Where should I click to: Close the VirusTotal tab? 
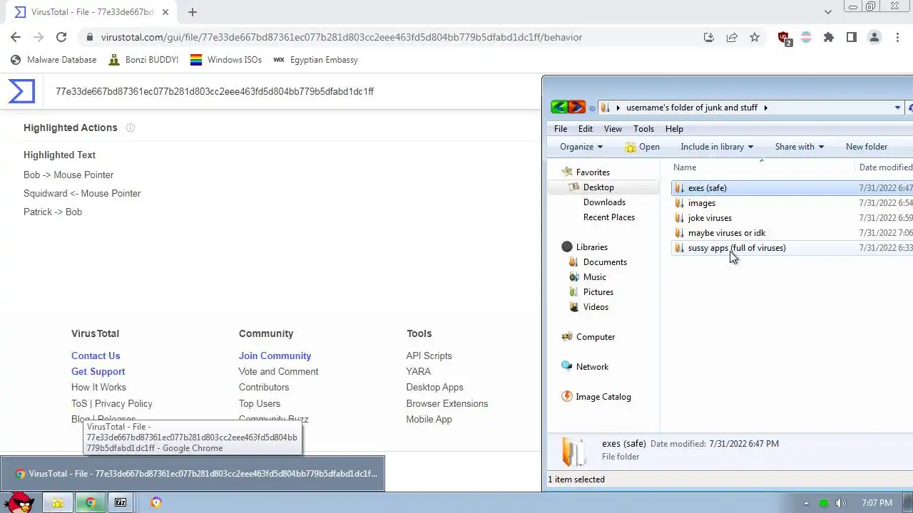coord(165,12)
